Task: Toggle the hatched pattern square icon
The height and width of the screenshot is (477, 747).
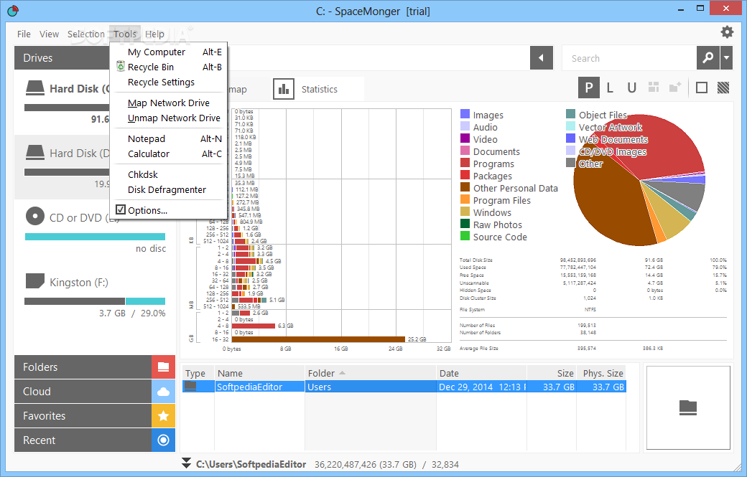Action: pos(723,88)
